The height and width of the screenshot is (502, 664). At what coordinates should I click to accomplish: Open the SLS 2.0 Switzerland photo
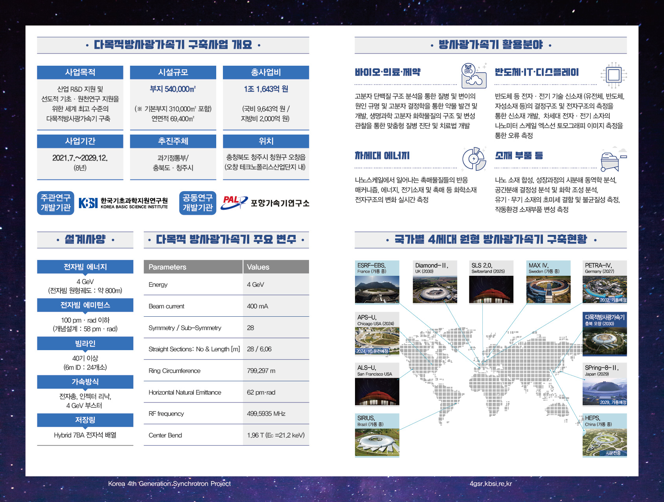(491, 290)
